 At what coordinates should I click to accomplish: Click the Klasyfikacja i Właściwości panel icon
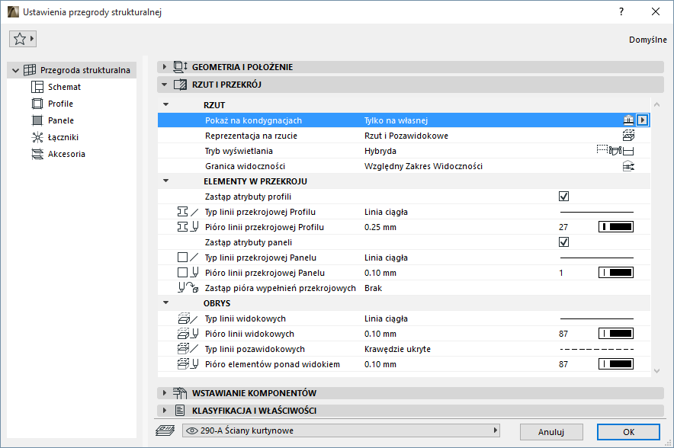coord(180,411)
